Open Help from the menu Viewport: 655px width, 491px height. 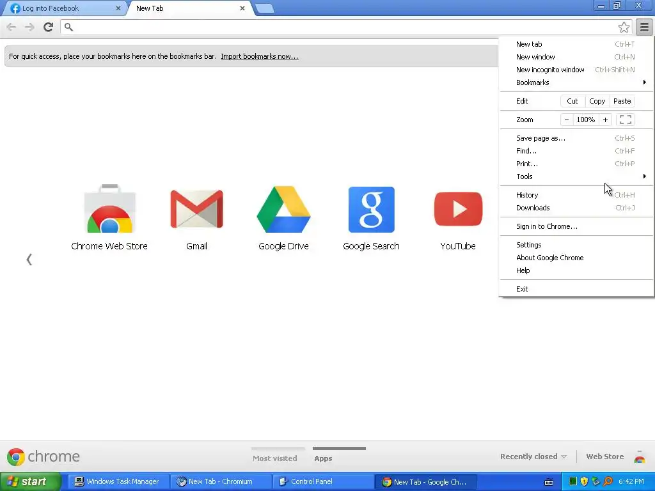tap(577, 270)
